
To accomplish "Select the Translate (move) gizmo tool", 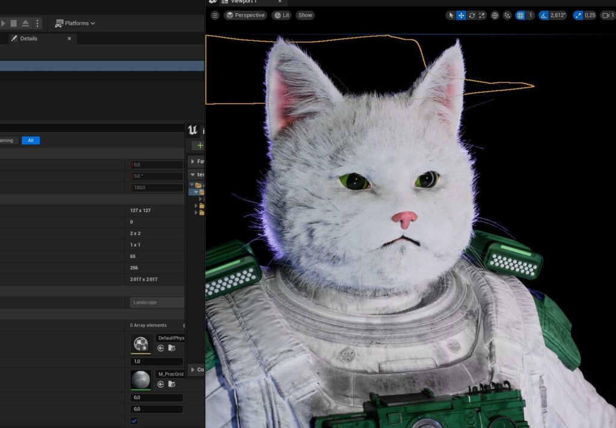I will (x=461, y=15).
